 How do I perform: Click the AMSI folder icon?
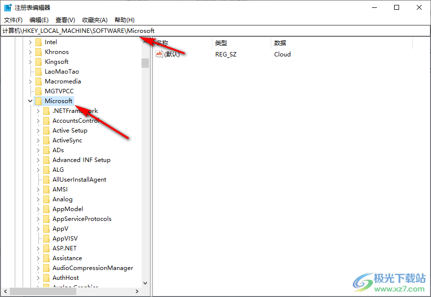[47, 189]
